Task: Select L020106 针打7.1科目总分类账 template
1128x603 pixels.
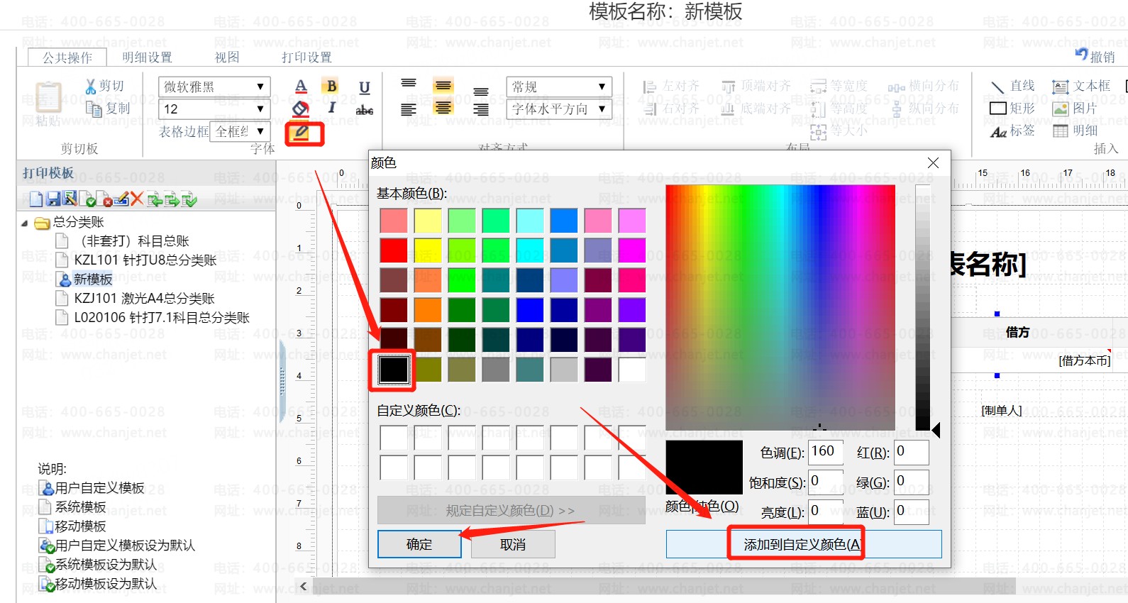Action: tap(162, 318)
